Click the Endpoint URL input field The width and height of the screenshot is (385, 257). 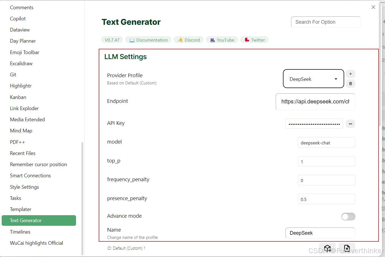pyautogui.click(x=315, y=101)
